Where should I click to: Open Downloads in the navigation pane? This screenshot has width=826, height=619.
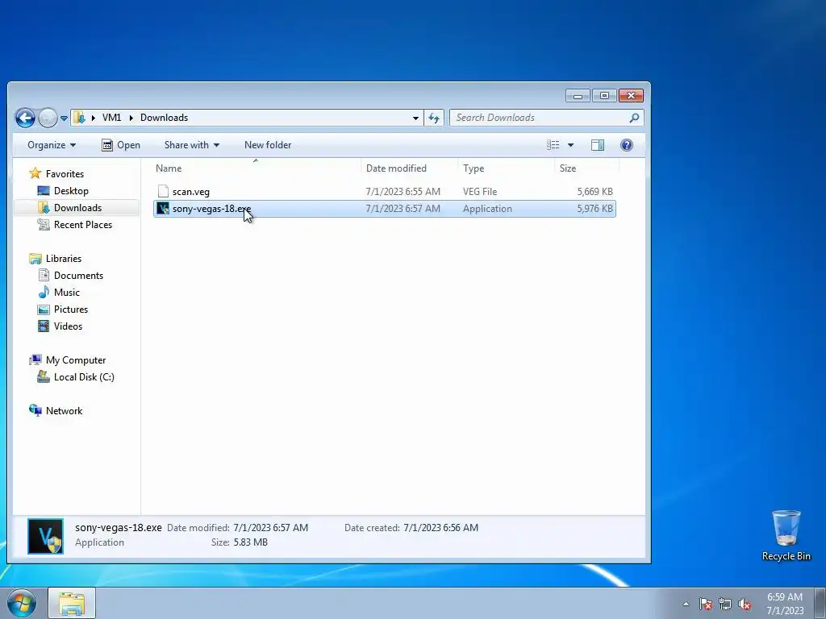coord(77,207)
